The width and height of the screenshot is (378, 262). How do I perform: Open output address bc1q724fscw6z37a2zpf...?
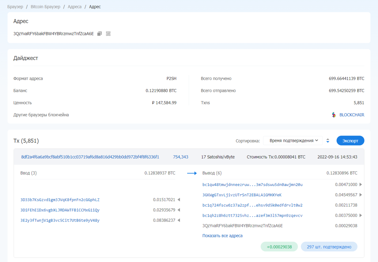[252, 205]
